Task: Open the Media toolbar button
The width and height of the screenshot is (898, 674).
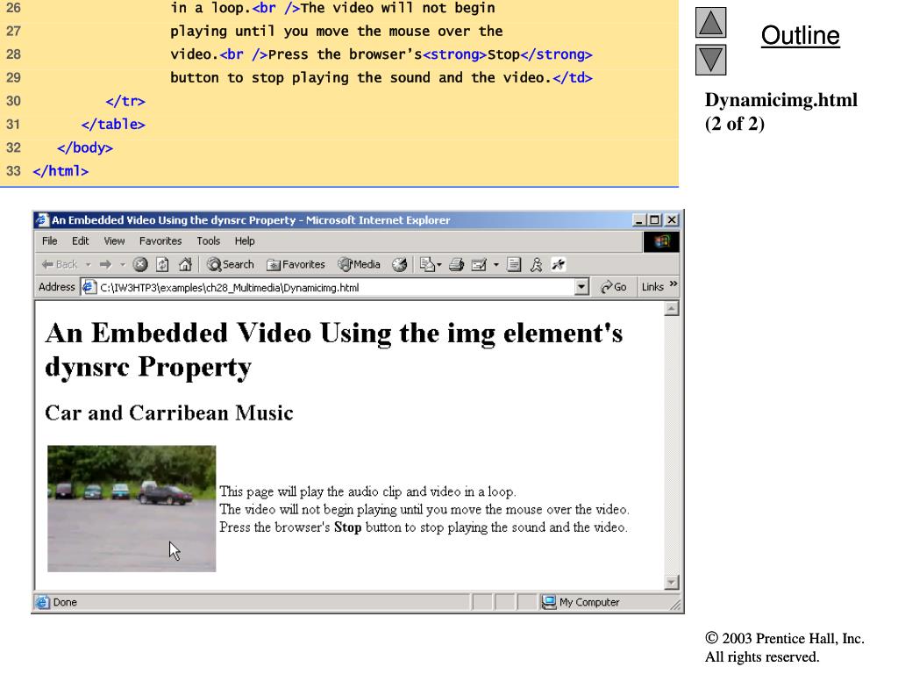Action: (359, 264)
